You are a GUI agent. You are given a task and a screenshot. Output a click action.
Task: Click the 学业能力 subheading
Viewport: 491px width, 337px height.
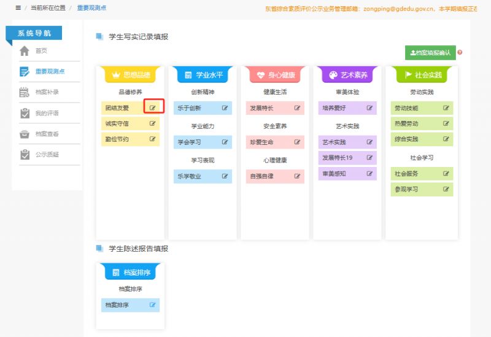tap(203, 126)
